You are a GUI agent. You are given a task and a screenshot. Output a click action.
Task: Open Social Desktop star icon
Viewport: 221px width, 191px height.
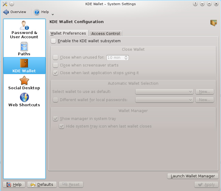[24, 80]
